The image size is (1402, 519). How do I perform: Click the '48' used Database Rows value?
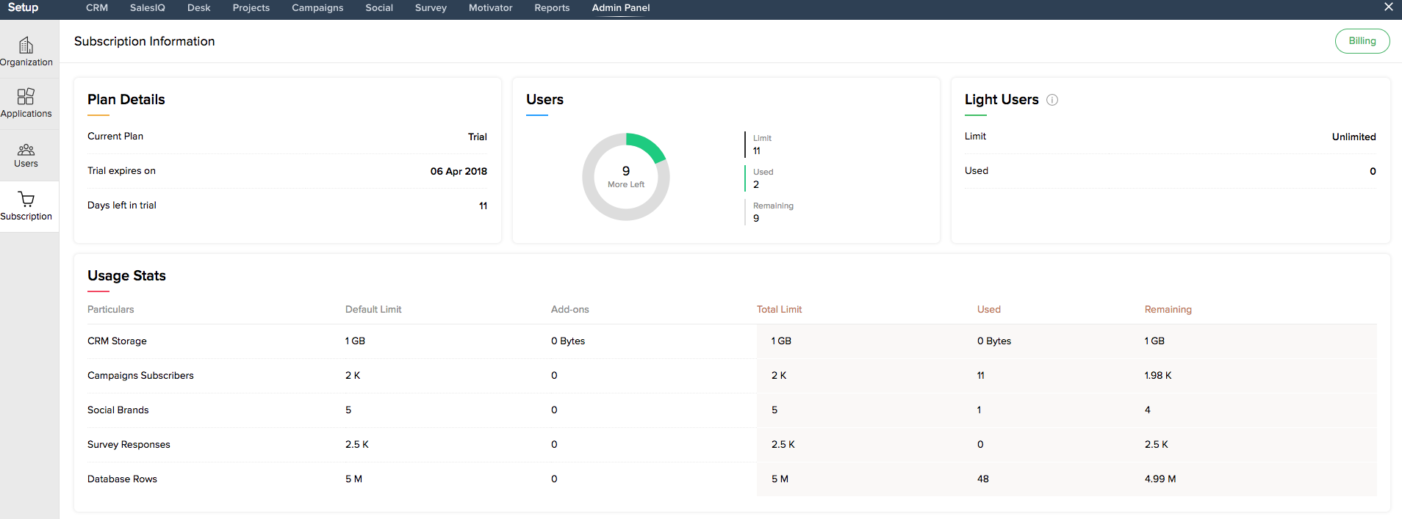[x=983, y=479]
